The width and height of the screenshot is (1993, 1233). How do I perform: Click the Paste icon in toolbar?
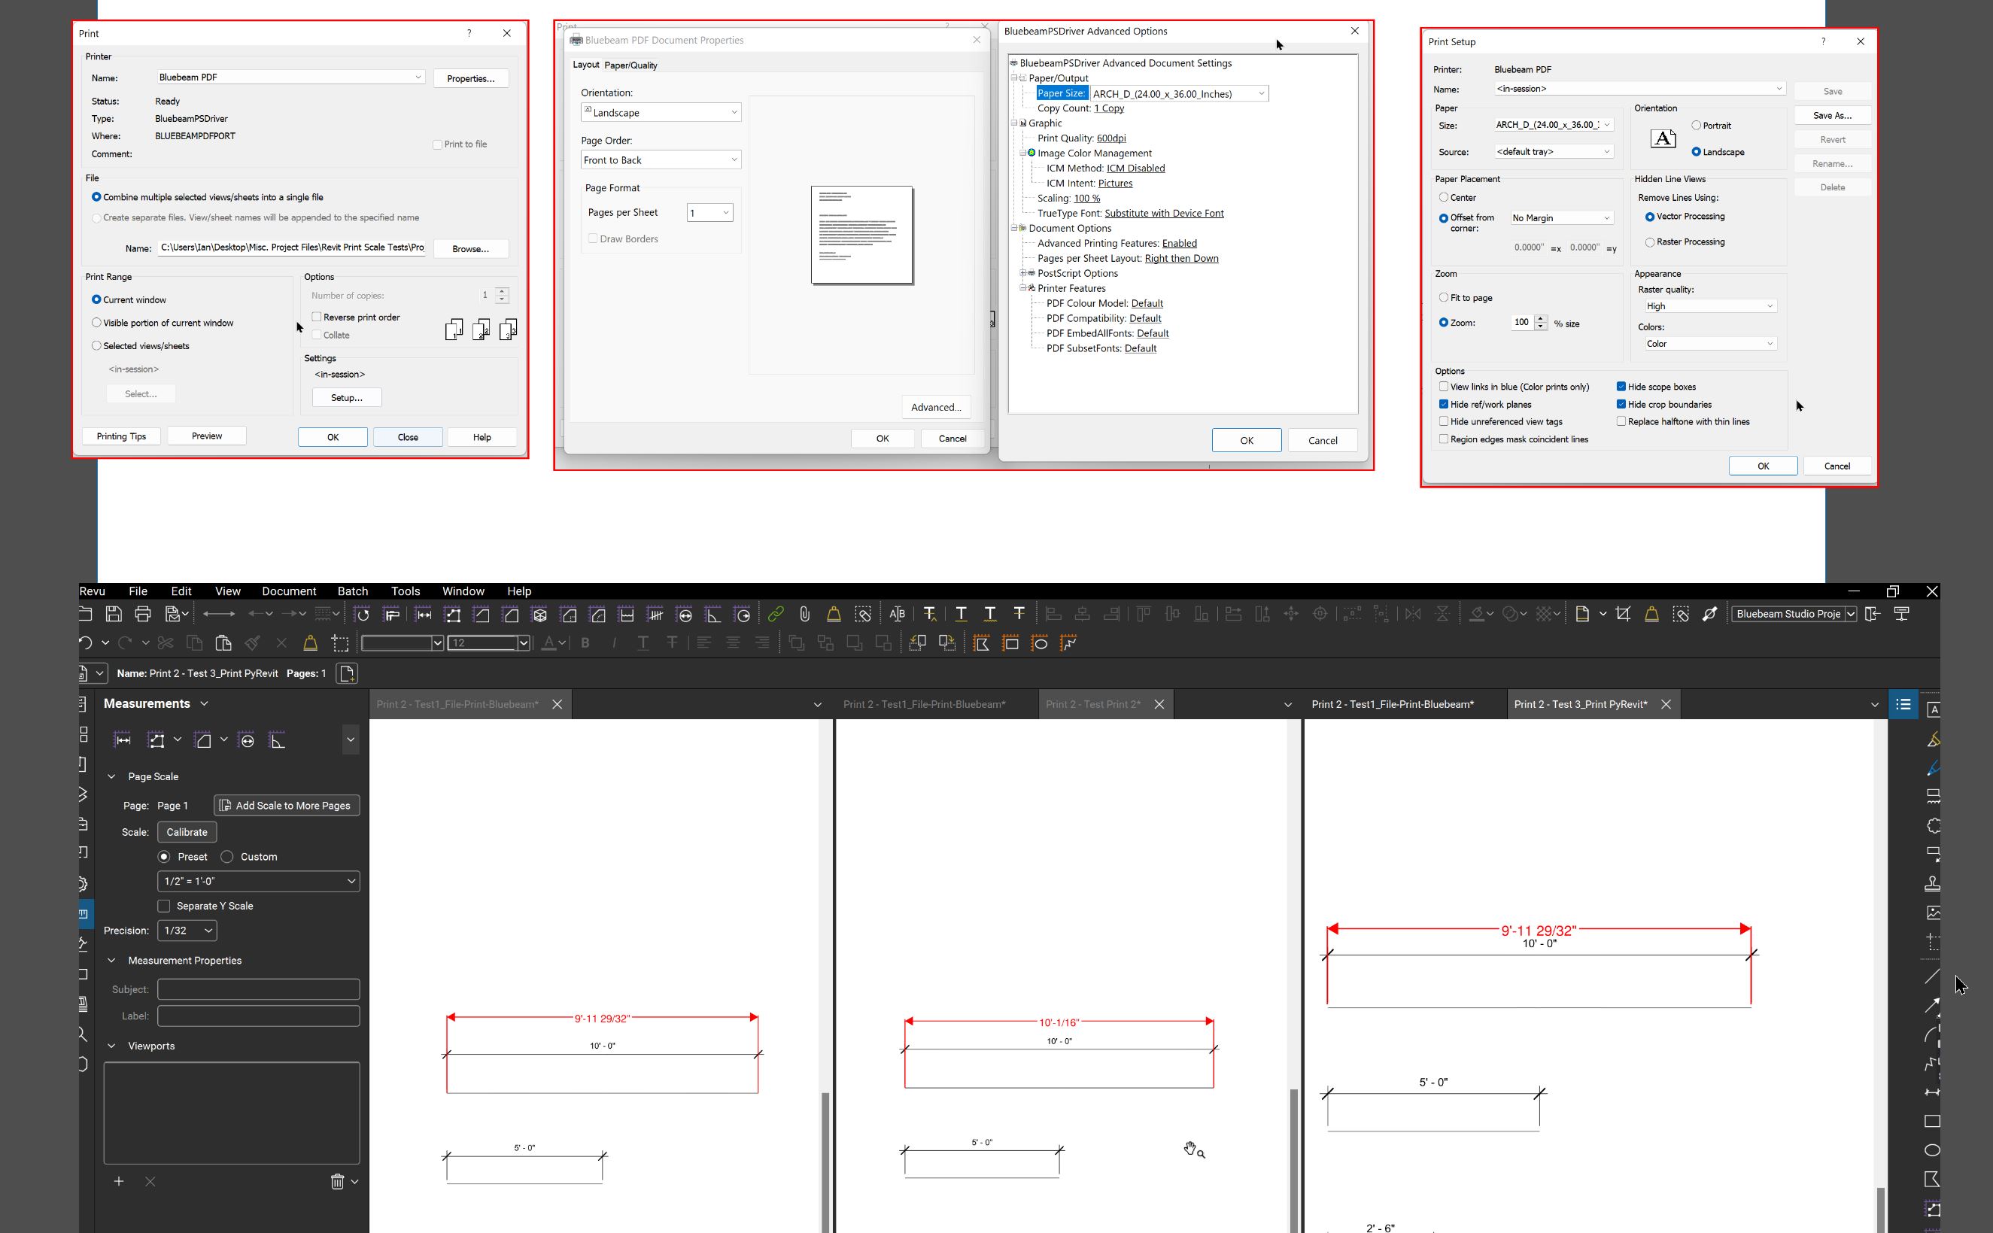(x=223, y=643)
